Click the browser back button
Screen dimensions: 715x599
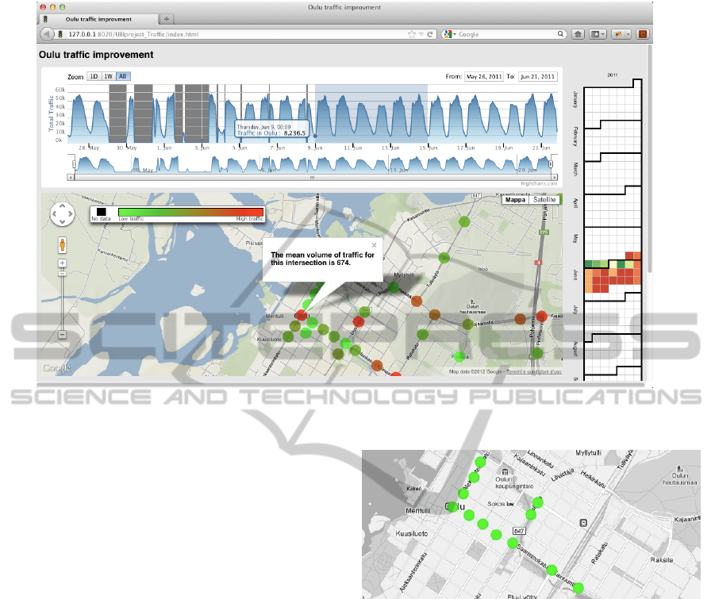point(47,34)
